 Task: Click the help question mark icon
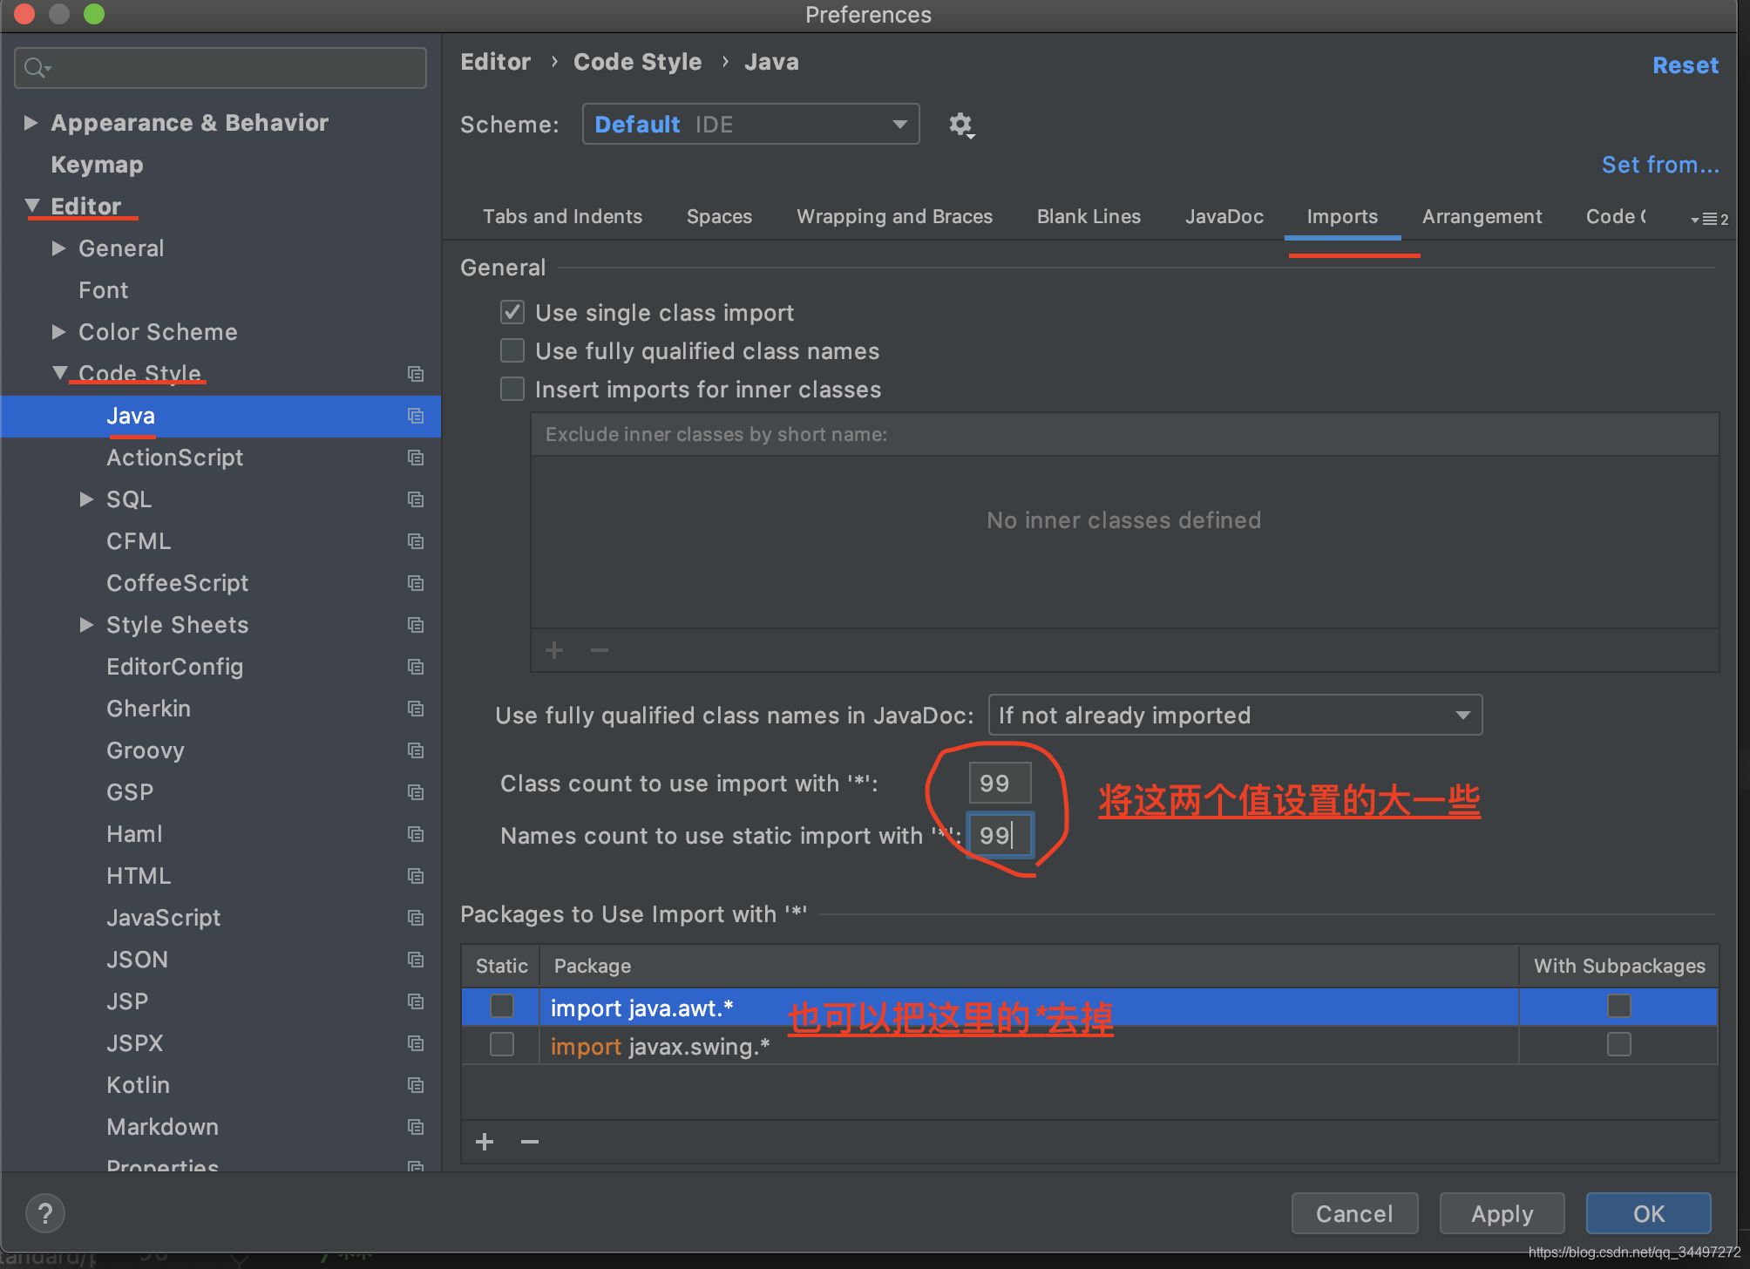[45, 1213]
